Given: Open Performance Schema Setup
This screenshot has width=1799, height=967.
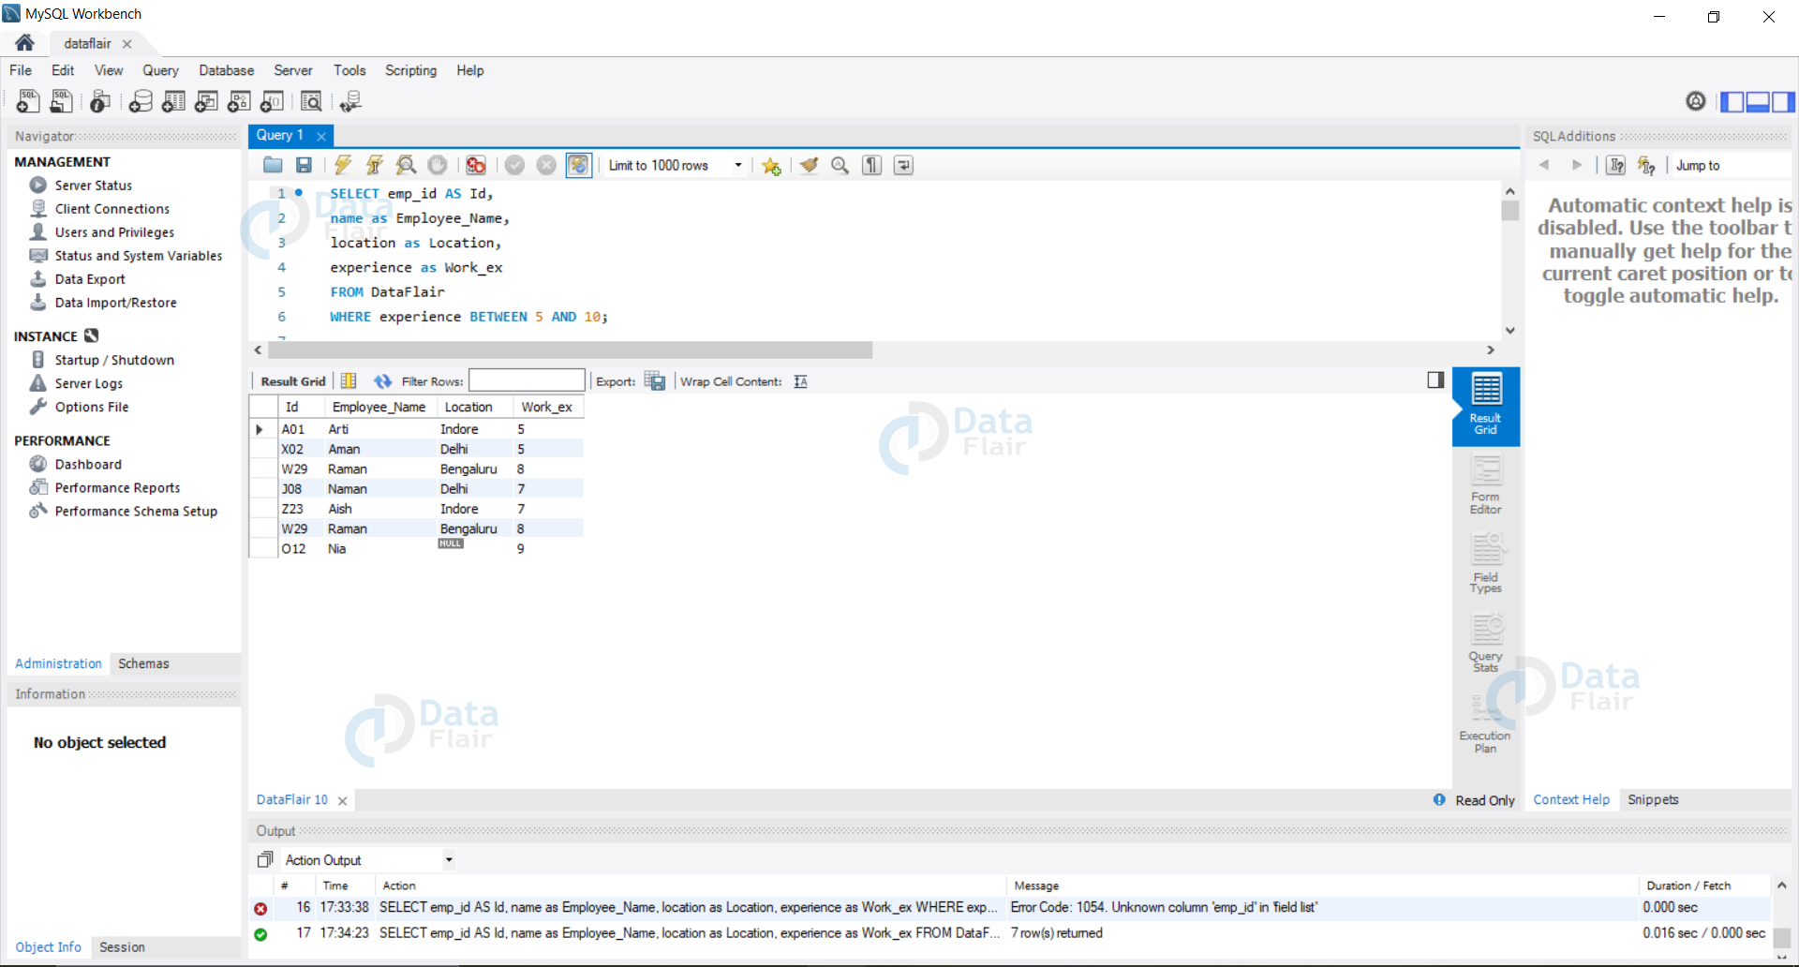Looking at the screenshot, I should coord(136,511).
